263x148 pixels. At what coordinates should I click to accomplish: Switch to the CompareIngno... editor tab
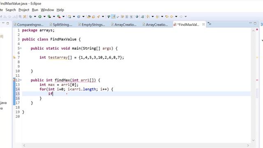pyautogui.click(x=29, y=25)
